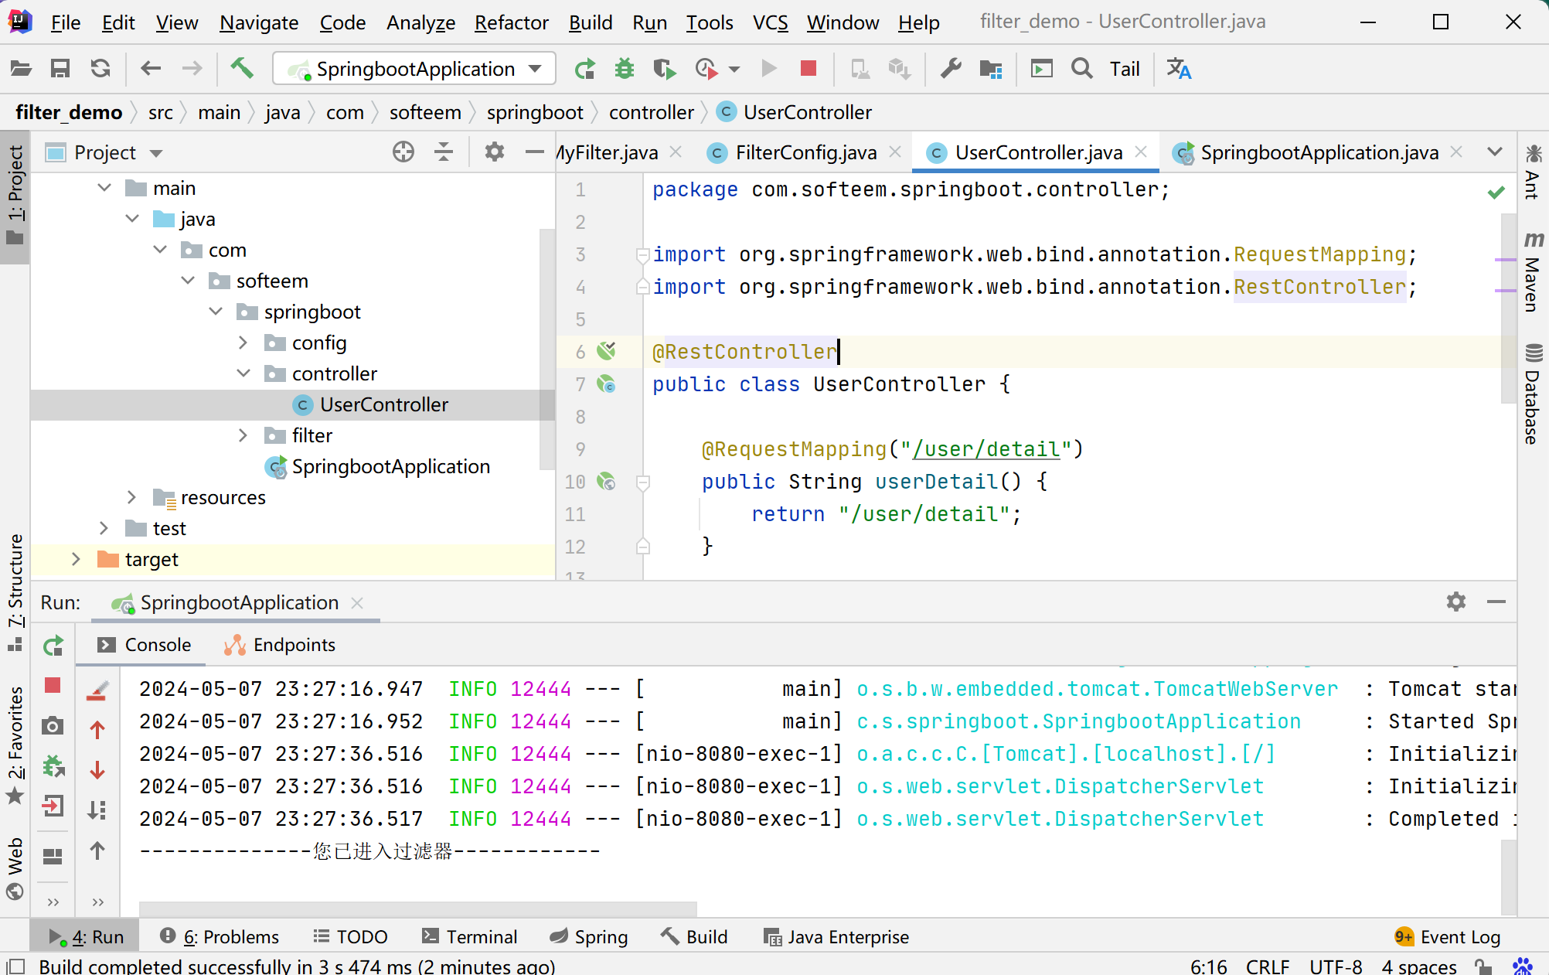The image size is (1549, 975).
Task: Open Project Structure from toolbar
Action: (x=991, y=69)
